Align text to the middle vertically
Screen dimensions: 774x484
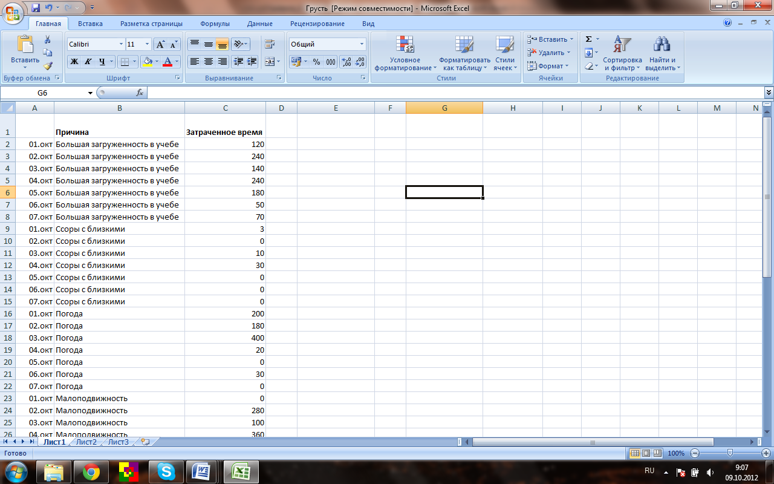pos(208,44)
